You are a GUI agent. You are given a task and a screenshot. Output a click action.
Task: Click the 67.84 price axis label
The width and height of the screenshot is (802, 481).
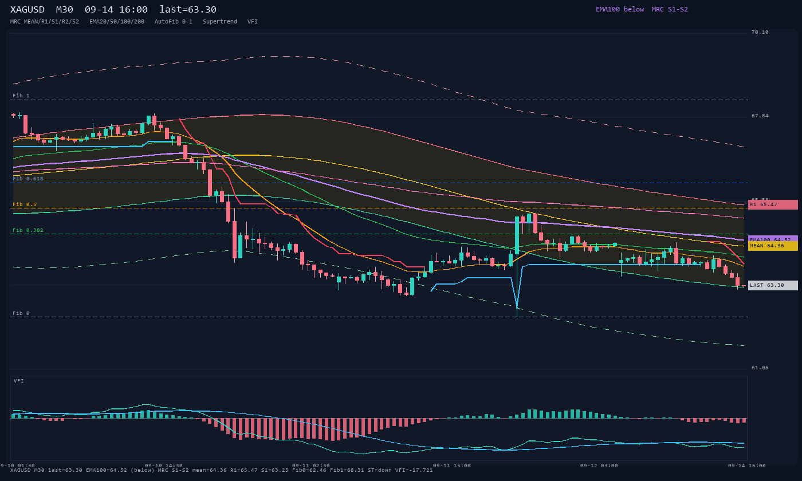click(760, 116)
